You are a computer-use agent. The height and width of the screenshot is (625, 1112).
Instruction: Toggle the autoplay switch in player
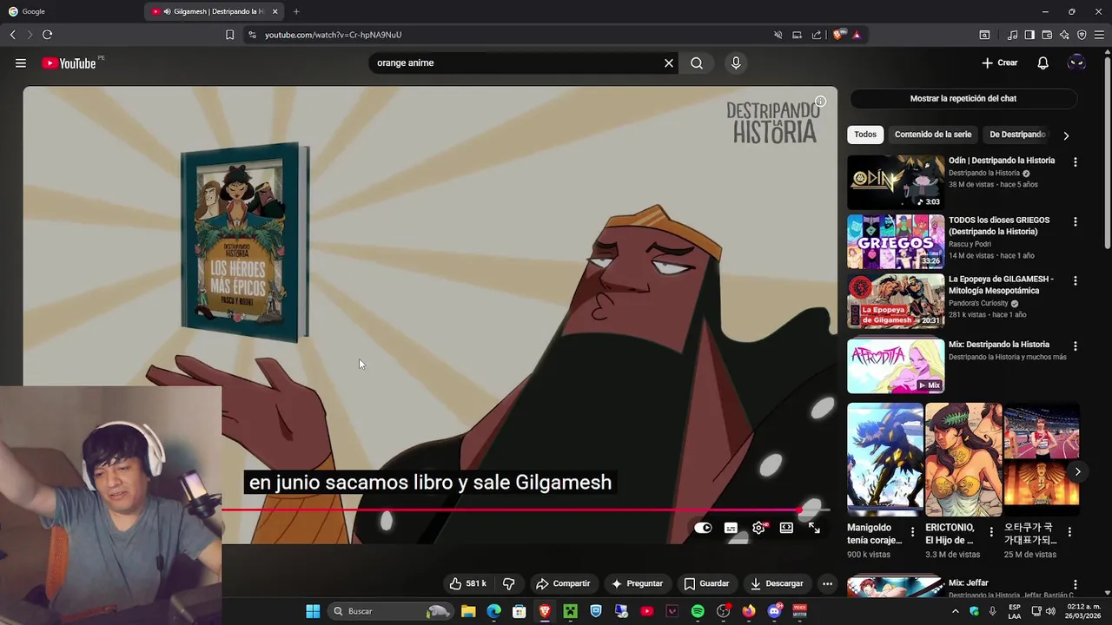click(703, 528)
